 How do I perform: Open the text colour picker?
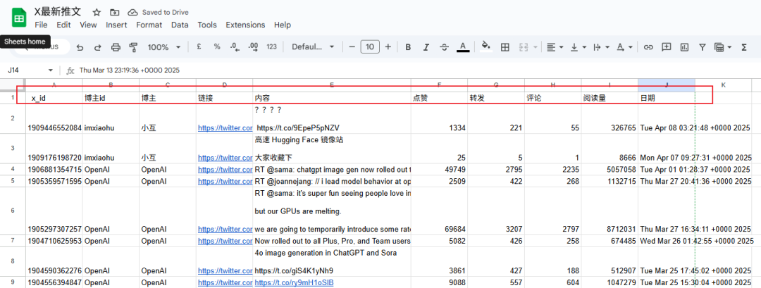tap(463, 47)
